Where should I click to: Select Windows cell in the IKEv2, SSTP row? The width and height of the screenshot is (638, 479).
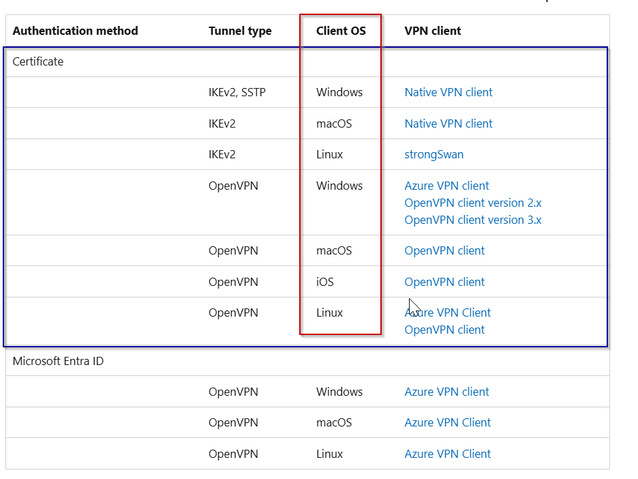tap(339, 93)
